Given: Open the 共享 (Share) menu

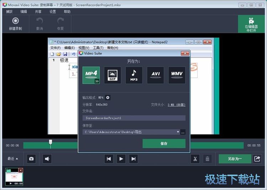Looking at the screenshot, I should coord(38,12).
